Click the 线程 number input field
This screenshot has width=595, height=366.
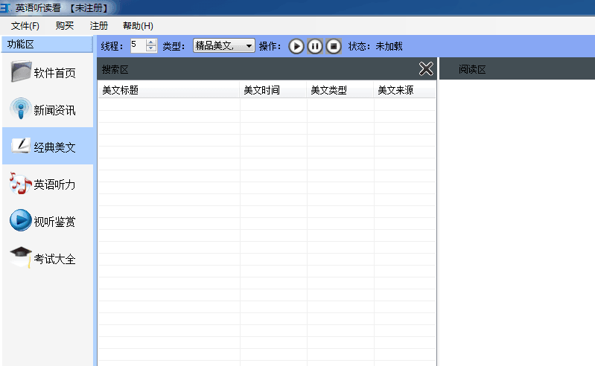coord(138,45)
